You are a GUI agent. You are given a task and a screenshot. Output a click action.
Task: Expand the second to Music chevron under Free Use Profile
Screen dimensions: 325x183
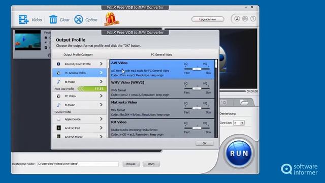point(101,105)
